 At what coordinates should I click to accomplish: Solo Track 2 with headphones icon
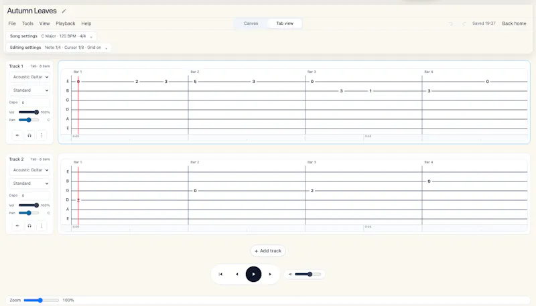tap(29, 226)
